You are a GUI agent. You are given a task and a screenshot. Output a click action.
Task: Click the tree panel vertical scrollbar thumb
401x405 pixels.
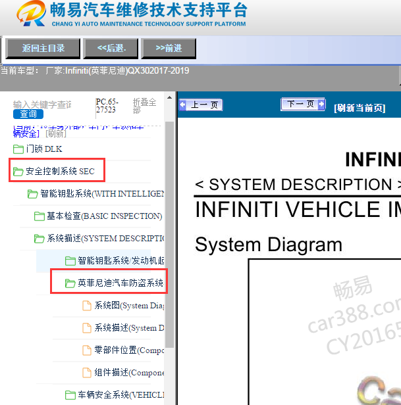tap(169, 235)
